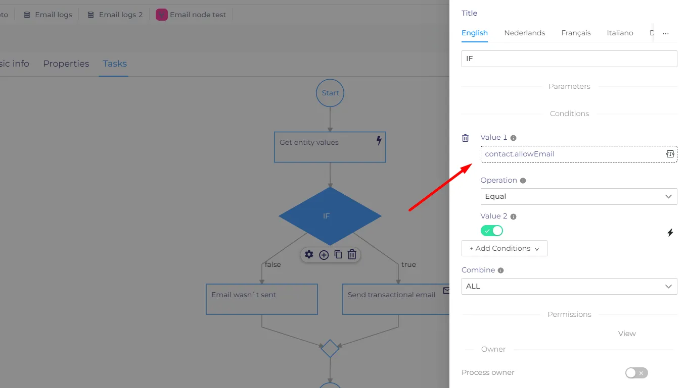Viewport: 686px width, 388px height.
Task: Click database icon of Email logs 2 tab
Action: 91,15
